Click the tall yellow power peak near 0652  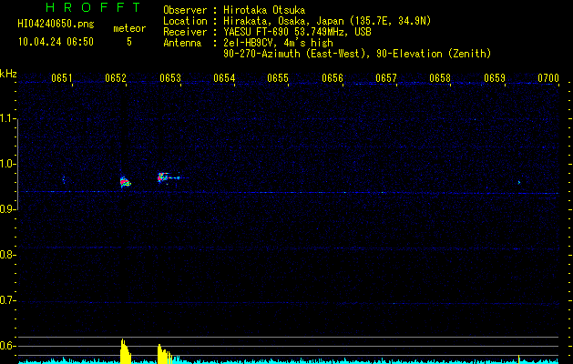(x=126, y=351)
